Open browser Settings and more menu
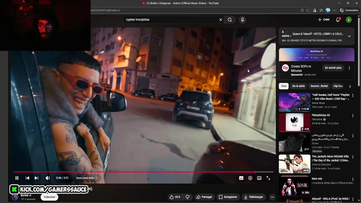The width and height of the screenshot is (361, 203). coord(335,10)
